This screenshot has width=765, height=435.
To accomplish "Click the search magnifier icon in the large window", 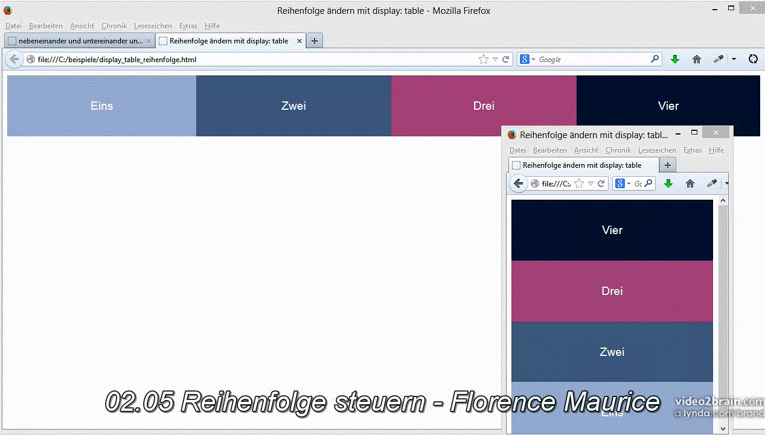I will coord(655,59).
